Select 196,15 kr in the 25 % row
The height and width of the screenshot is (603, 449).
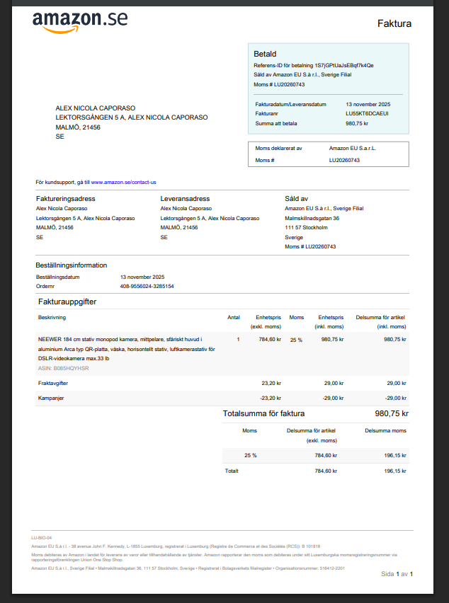point(395,455)
